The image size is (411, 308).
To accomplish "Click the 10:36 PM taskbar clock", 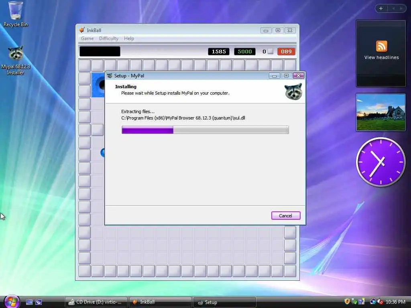I will (x=395, y=302).
